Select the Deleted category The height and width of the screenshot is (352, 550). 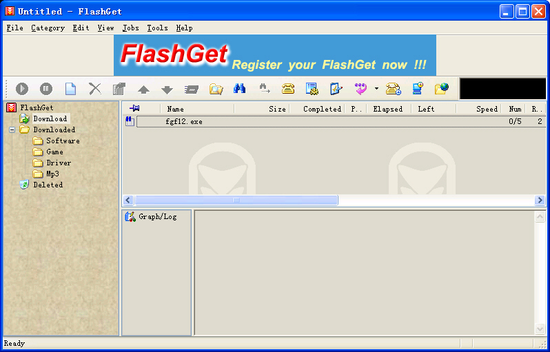tap(48, 185)
